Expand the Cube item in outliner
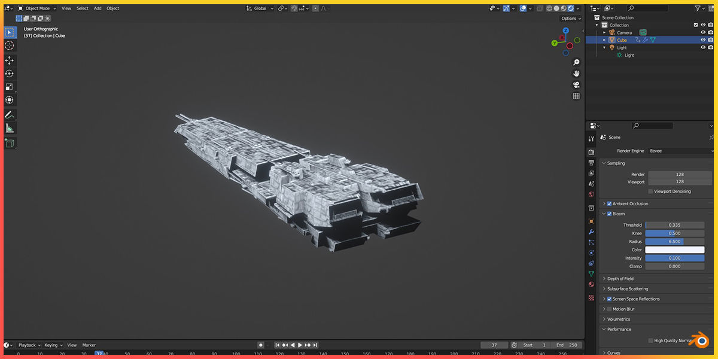This screenshot has width=718, height=359. pos(604,40)
